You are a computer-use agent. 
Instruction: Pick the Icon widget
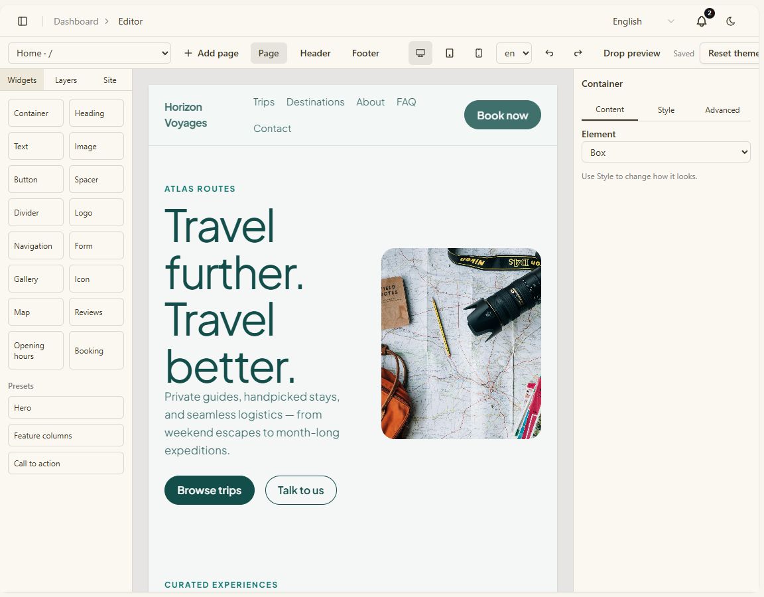tap(96, 279)
